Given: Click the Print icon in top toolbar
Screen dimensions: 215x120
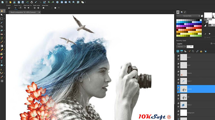Looking at the screenshot, I should (x=32, y=2).
